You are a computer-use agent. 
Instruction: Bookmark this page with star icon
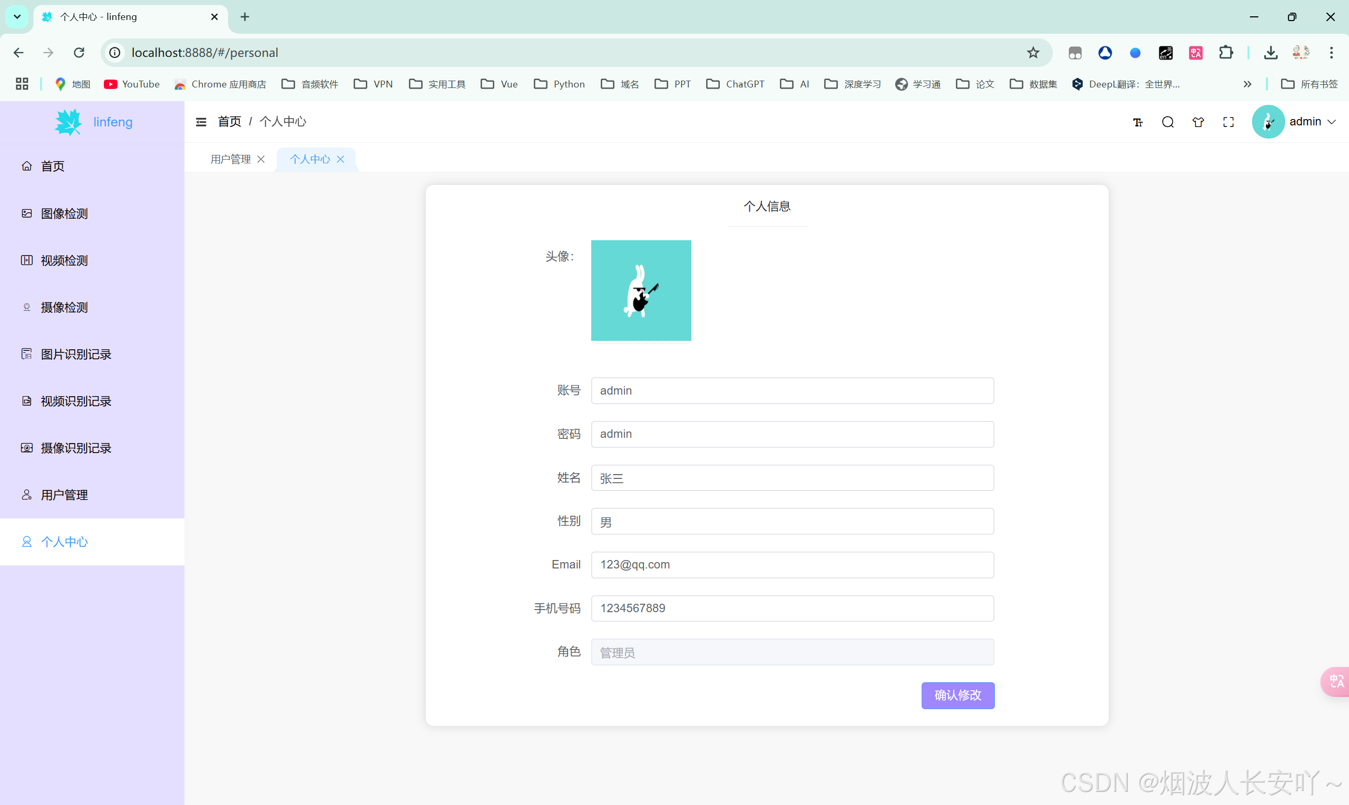[1033, 53]
